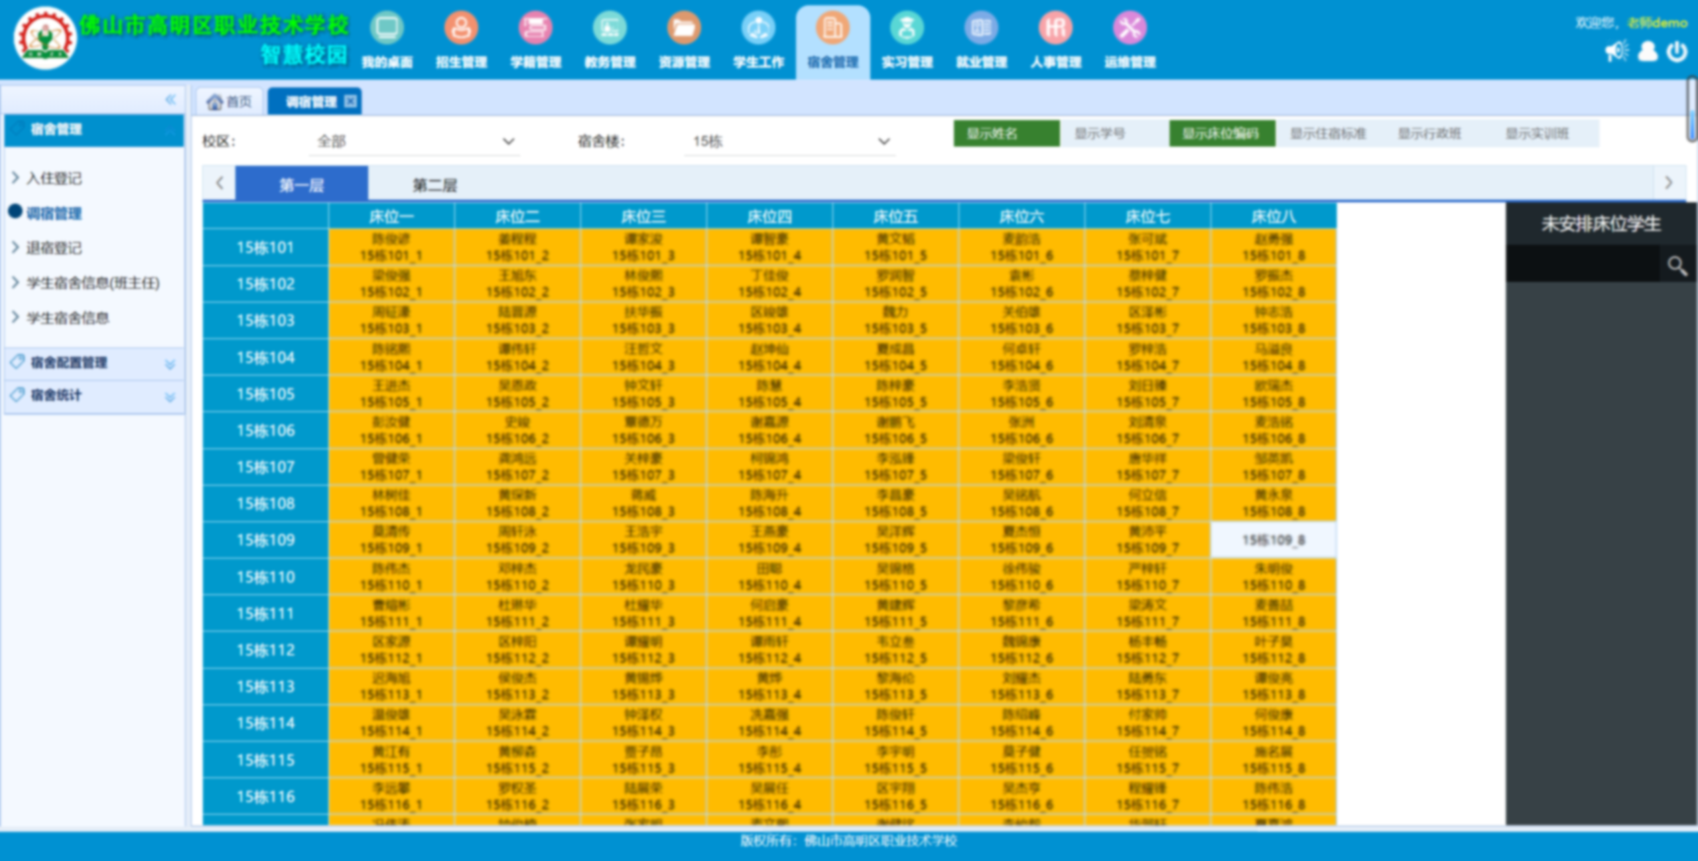The height and width of the screenshot is (861, 1698).
Task: Click room row header 15栋101
Action: pyautogui.click(x=265, y=247)
